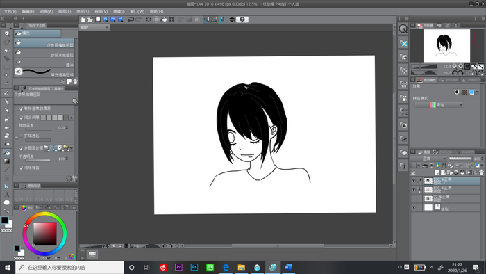Viewport: 486px width, 274px height.
Task: Delete layer with trash icon in Layers panel
Action: pyautogui.click(x=481, y=172)
